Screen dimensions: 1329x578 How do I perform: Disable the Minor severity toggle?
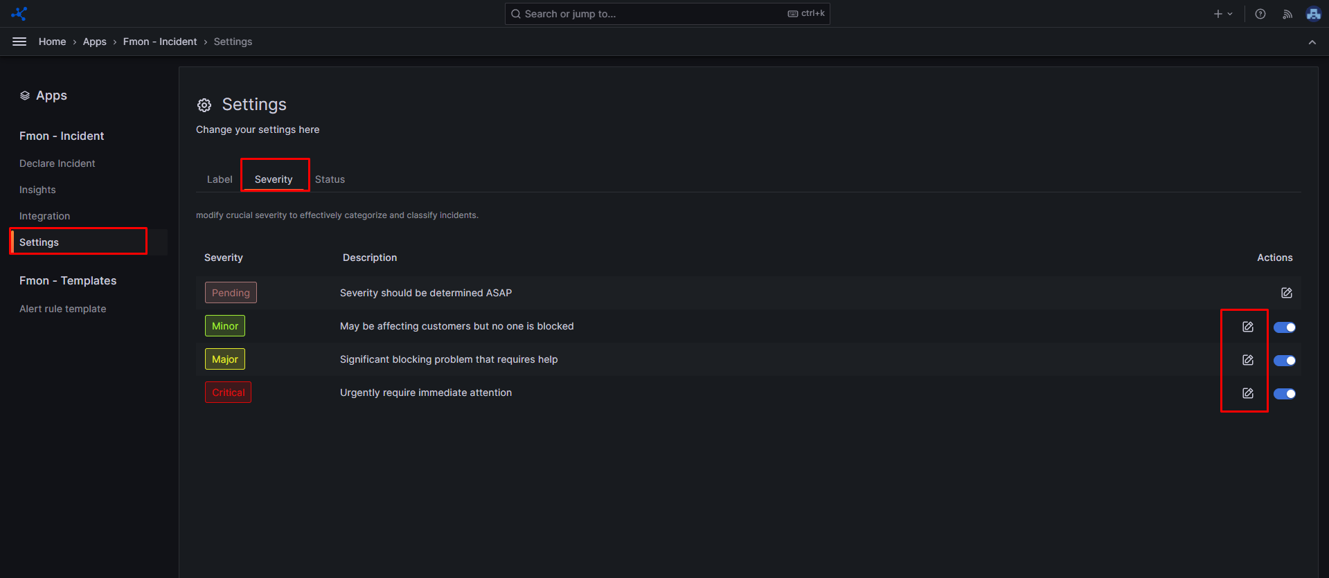1285,327
